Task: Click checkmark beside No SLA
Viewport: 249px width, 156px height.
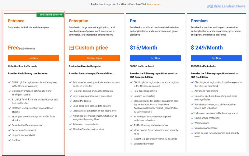Action: coord(9,140)
